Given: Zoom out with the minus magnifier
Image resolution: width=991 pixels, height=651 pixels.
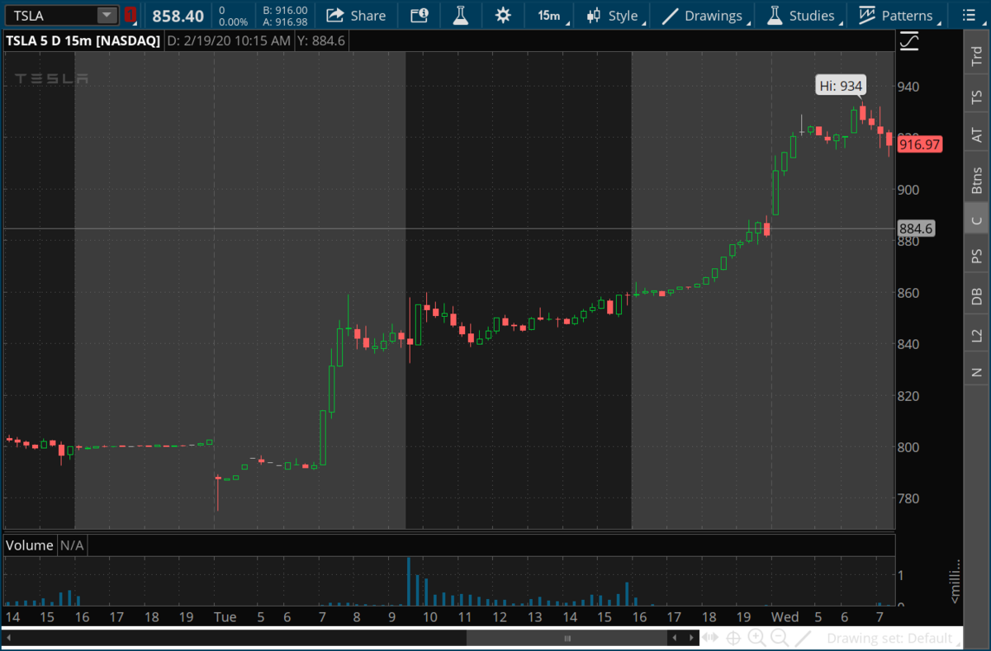Looking at the screenshot, I should (779, 638).
